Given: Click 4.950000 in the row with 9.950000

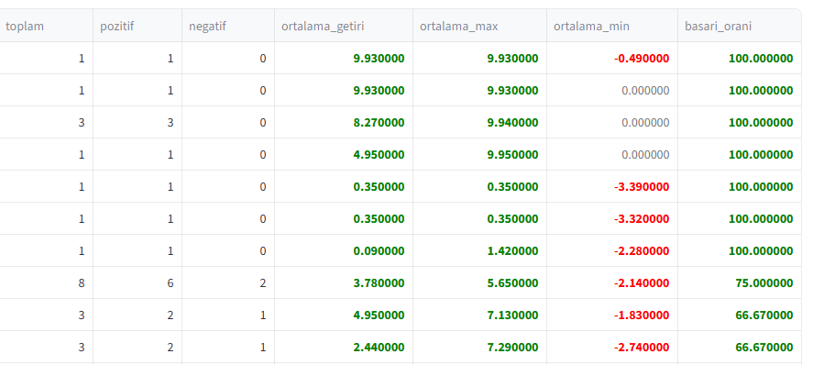Looking at the screenshot, I should click(344, 154).
